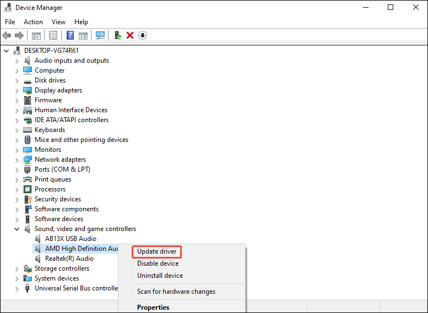Choose Disable device from context menu
The width and height of the screenshot is (428, 313).
coord(158,263)
